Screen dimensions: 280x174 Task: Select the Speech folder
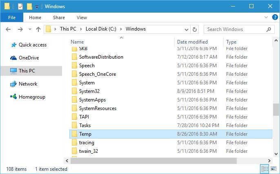click(x=171, y=66)
